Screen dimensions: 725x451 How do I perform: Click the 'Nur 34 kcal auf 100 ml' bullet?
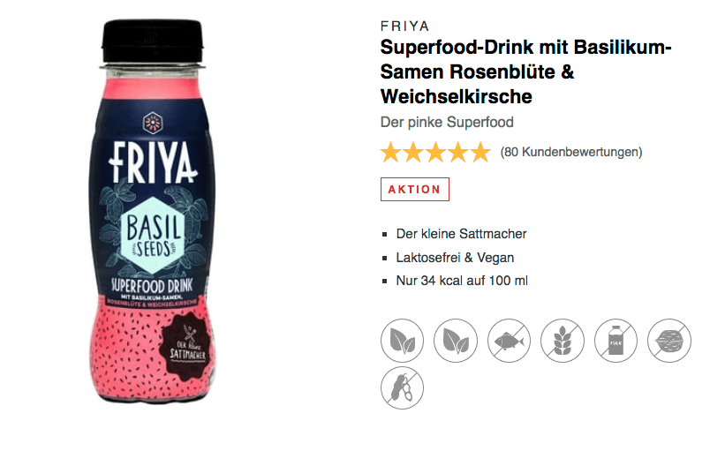click(x=462, y=281)
